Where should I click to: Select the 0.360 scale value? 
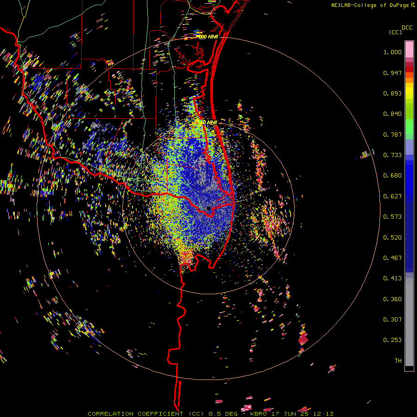(x=392, y=299)
